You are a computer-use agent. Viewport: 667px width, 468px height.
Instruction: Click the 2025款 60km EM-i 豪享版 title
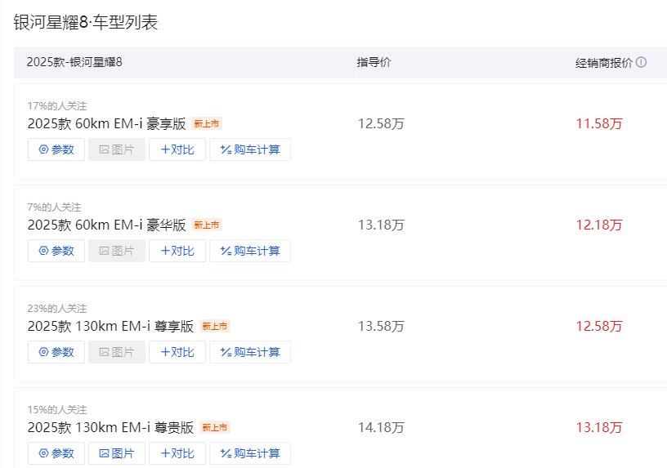tap(107, 123)
